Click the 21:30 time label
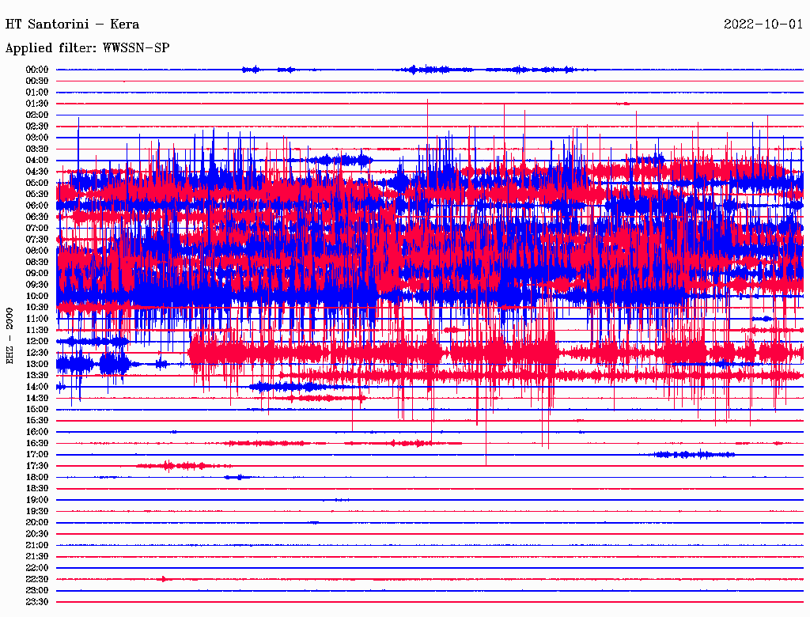 pos(37,557)
